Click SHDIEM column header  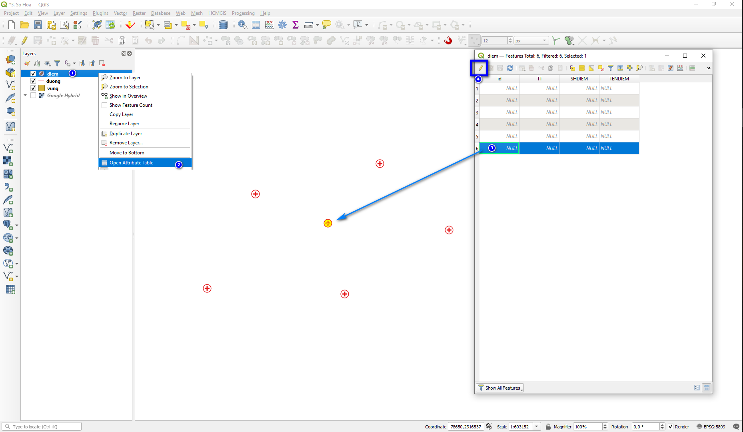579,79
